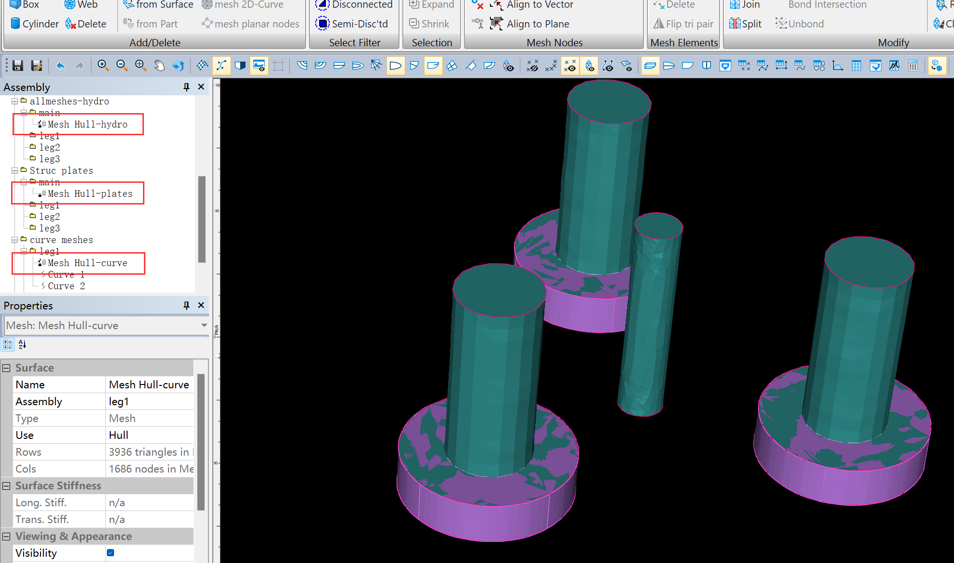Image resolution: width=954 pixels, height=563 pixels.
Task: Toggle the Visibility checkbox in Properties
Action: pyautogui.click(x=111, y=552)
